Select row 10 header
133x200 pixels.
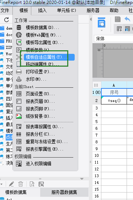coord(97,155)
